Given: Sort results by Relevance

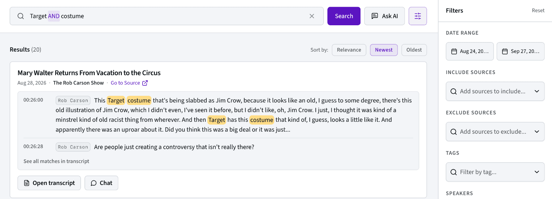Looking at the screenshot, I should (x=349, y=50).
